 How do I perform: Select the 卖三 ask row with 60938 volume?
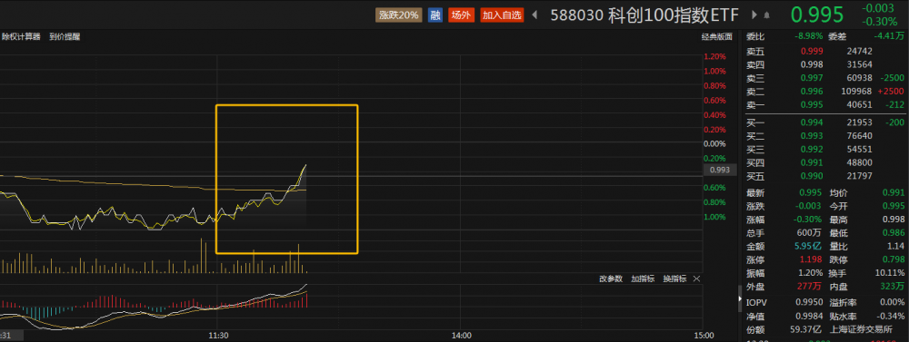(825, 77)
